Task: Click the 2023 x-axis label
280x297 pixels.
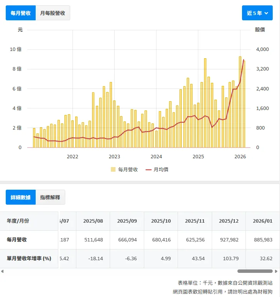Action: coord(114,157)
